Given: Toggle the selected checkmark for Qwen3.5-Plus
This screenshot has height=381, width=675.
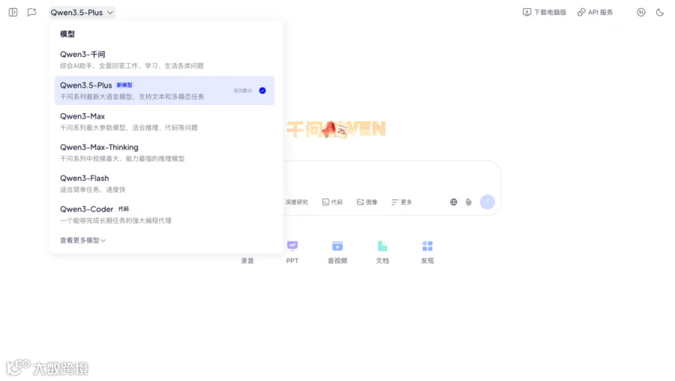Looking at the screenshot, I should coord(262,91).
